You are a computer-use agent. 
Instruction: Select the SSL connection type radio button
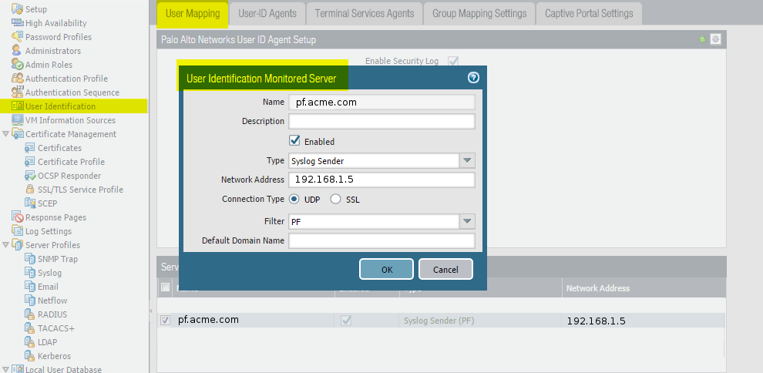[x=335, y=199]
